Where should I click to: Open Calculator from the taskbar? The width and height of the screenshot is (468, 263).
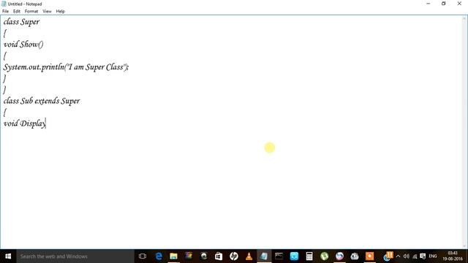(x=309, y=256)
